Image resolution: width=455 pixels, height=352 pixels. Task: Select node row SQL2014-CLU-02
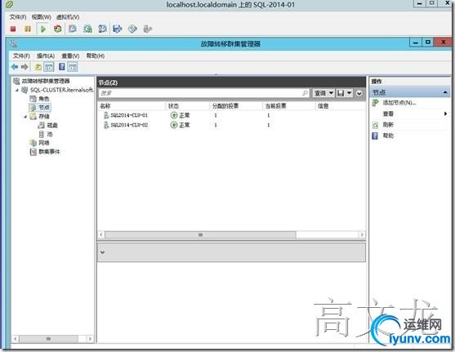click(231, 125)
